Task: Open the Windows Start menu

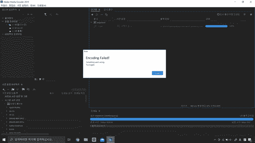Action: [4, 140]
